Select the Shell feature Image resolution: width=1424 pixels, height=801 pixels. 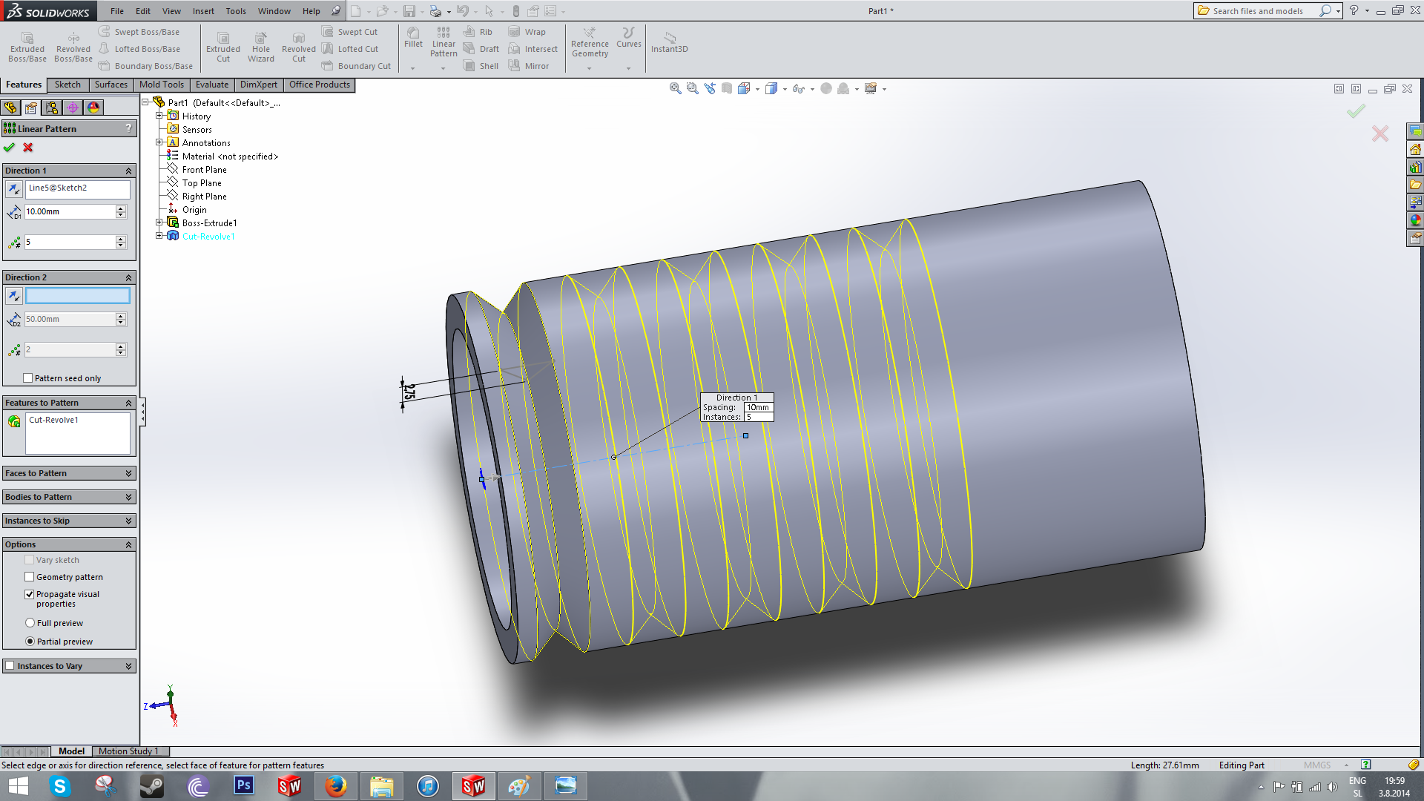tap(481, 66)
